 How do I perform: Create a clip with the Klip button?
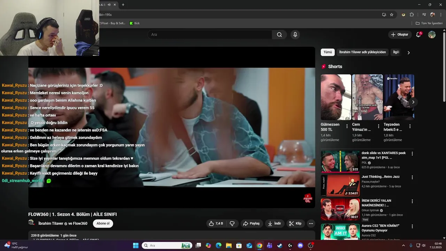pyautogui.click(x=295, y=223)
